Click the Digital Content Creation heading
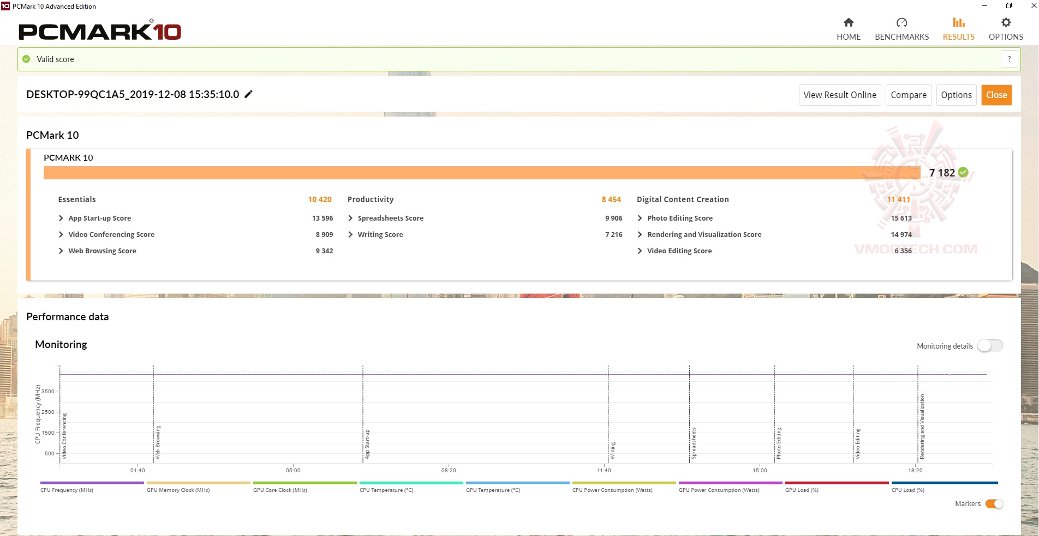This screenshot has height=536, width=1039. pos(683,199)
